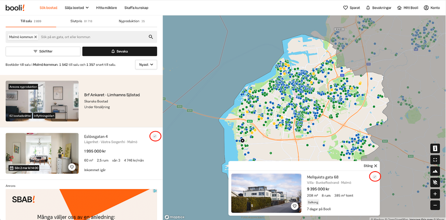Mark Eslövsgatan 4 with the checkmark
446x220 pixels.
(x=155, y=136)
